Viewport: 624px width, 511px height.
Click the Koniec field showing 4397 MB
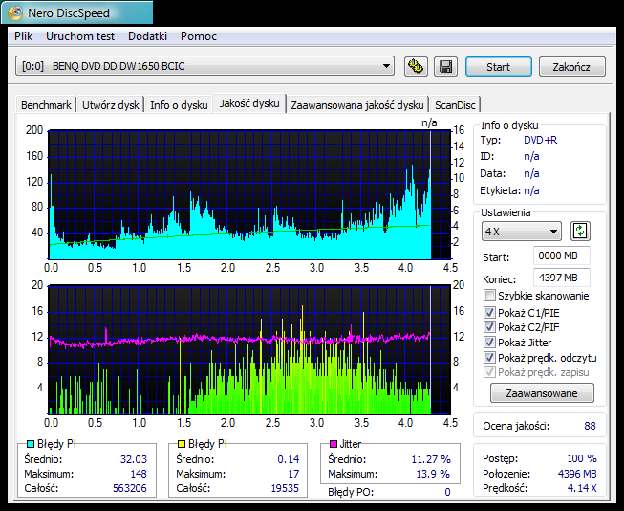tap(562, 278)
